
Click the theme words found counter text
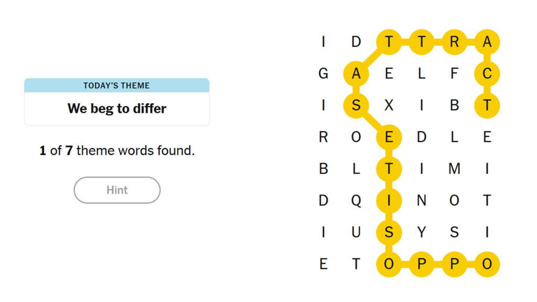pyautogui.click(x=117, y=150)
